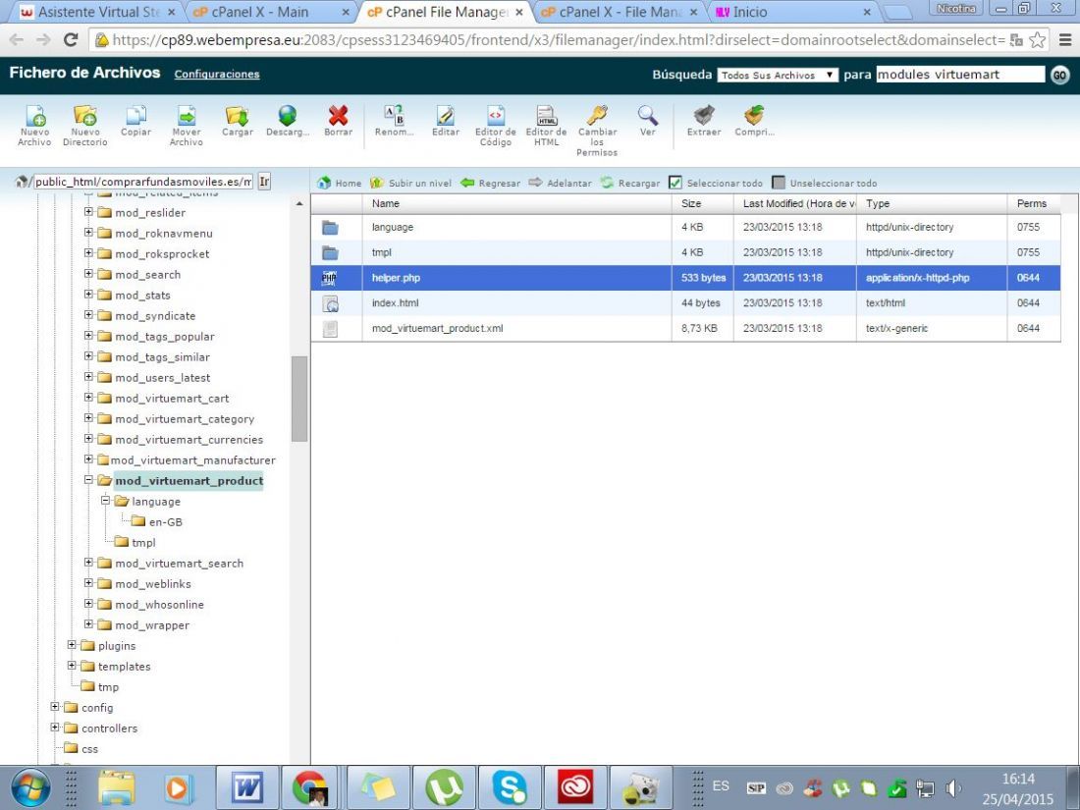Collapse the mod_virtuemart_product folder
Screen dimensions: 1080x810
coord(88,479)
